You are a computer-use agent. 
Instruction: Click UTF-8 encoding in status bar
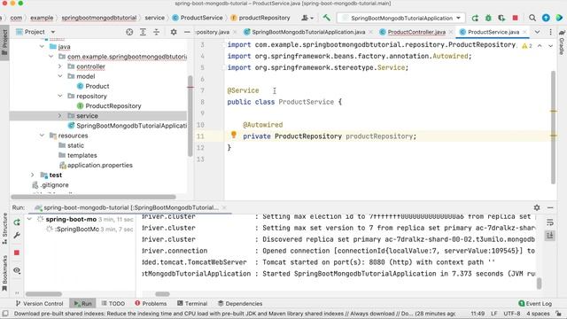click(512, 314)
